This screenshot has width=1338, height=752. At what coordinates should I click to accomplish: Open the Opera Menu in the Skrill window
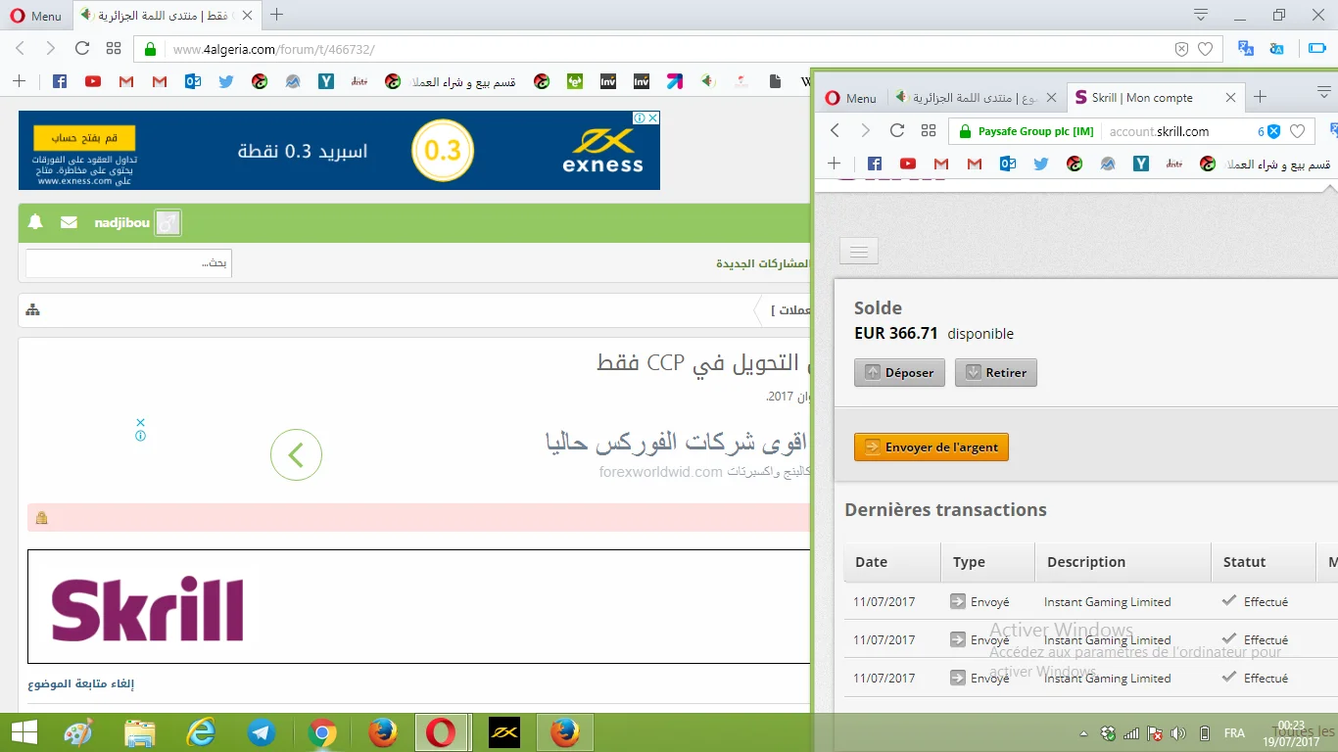coord(850,98)
